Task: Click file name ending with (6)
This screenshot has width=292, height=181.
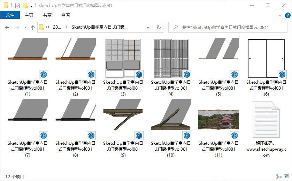Action: [266, 88]
